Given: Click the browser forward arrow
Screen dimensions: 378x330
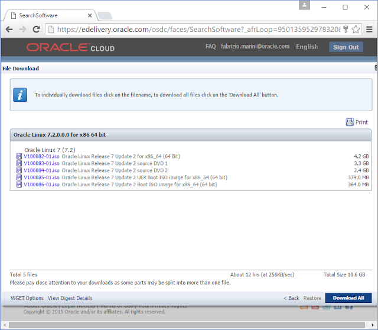Looking at the screenshot, I should [22, 30].
